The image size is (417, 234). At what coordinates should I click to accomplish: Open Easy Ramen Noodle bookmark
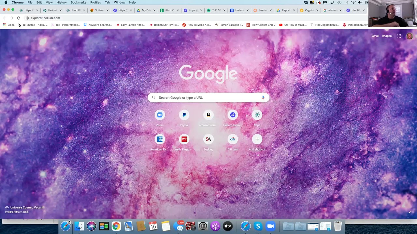click(130, 25)
